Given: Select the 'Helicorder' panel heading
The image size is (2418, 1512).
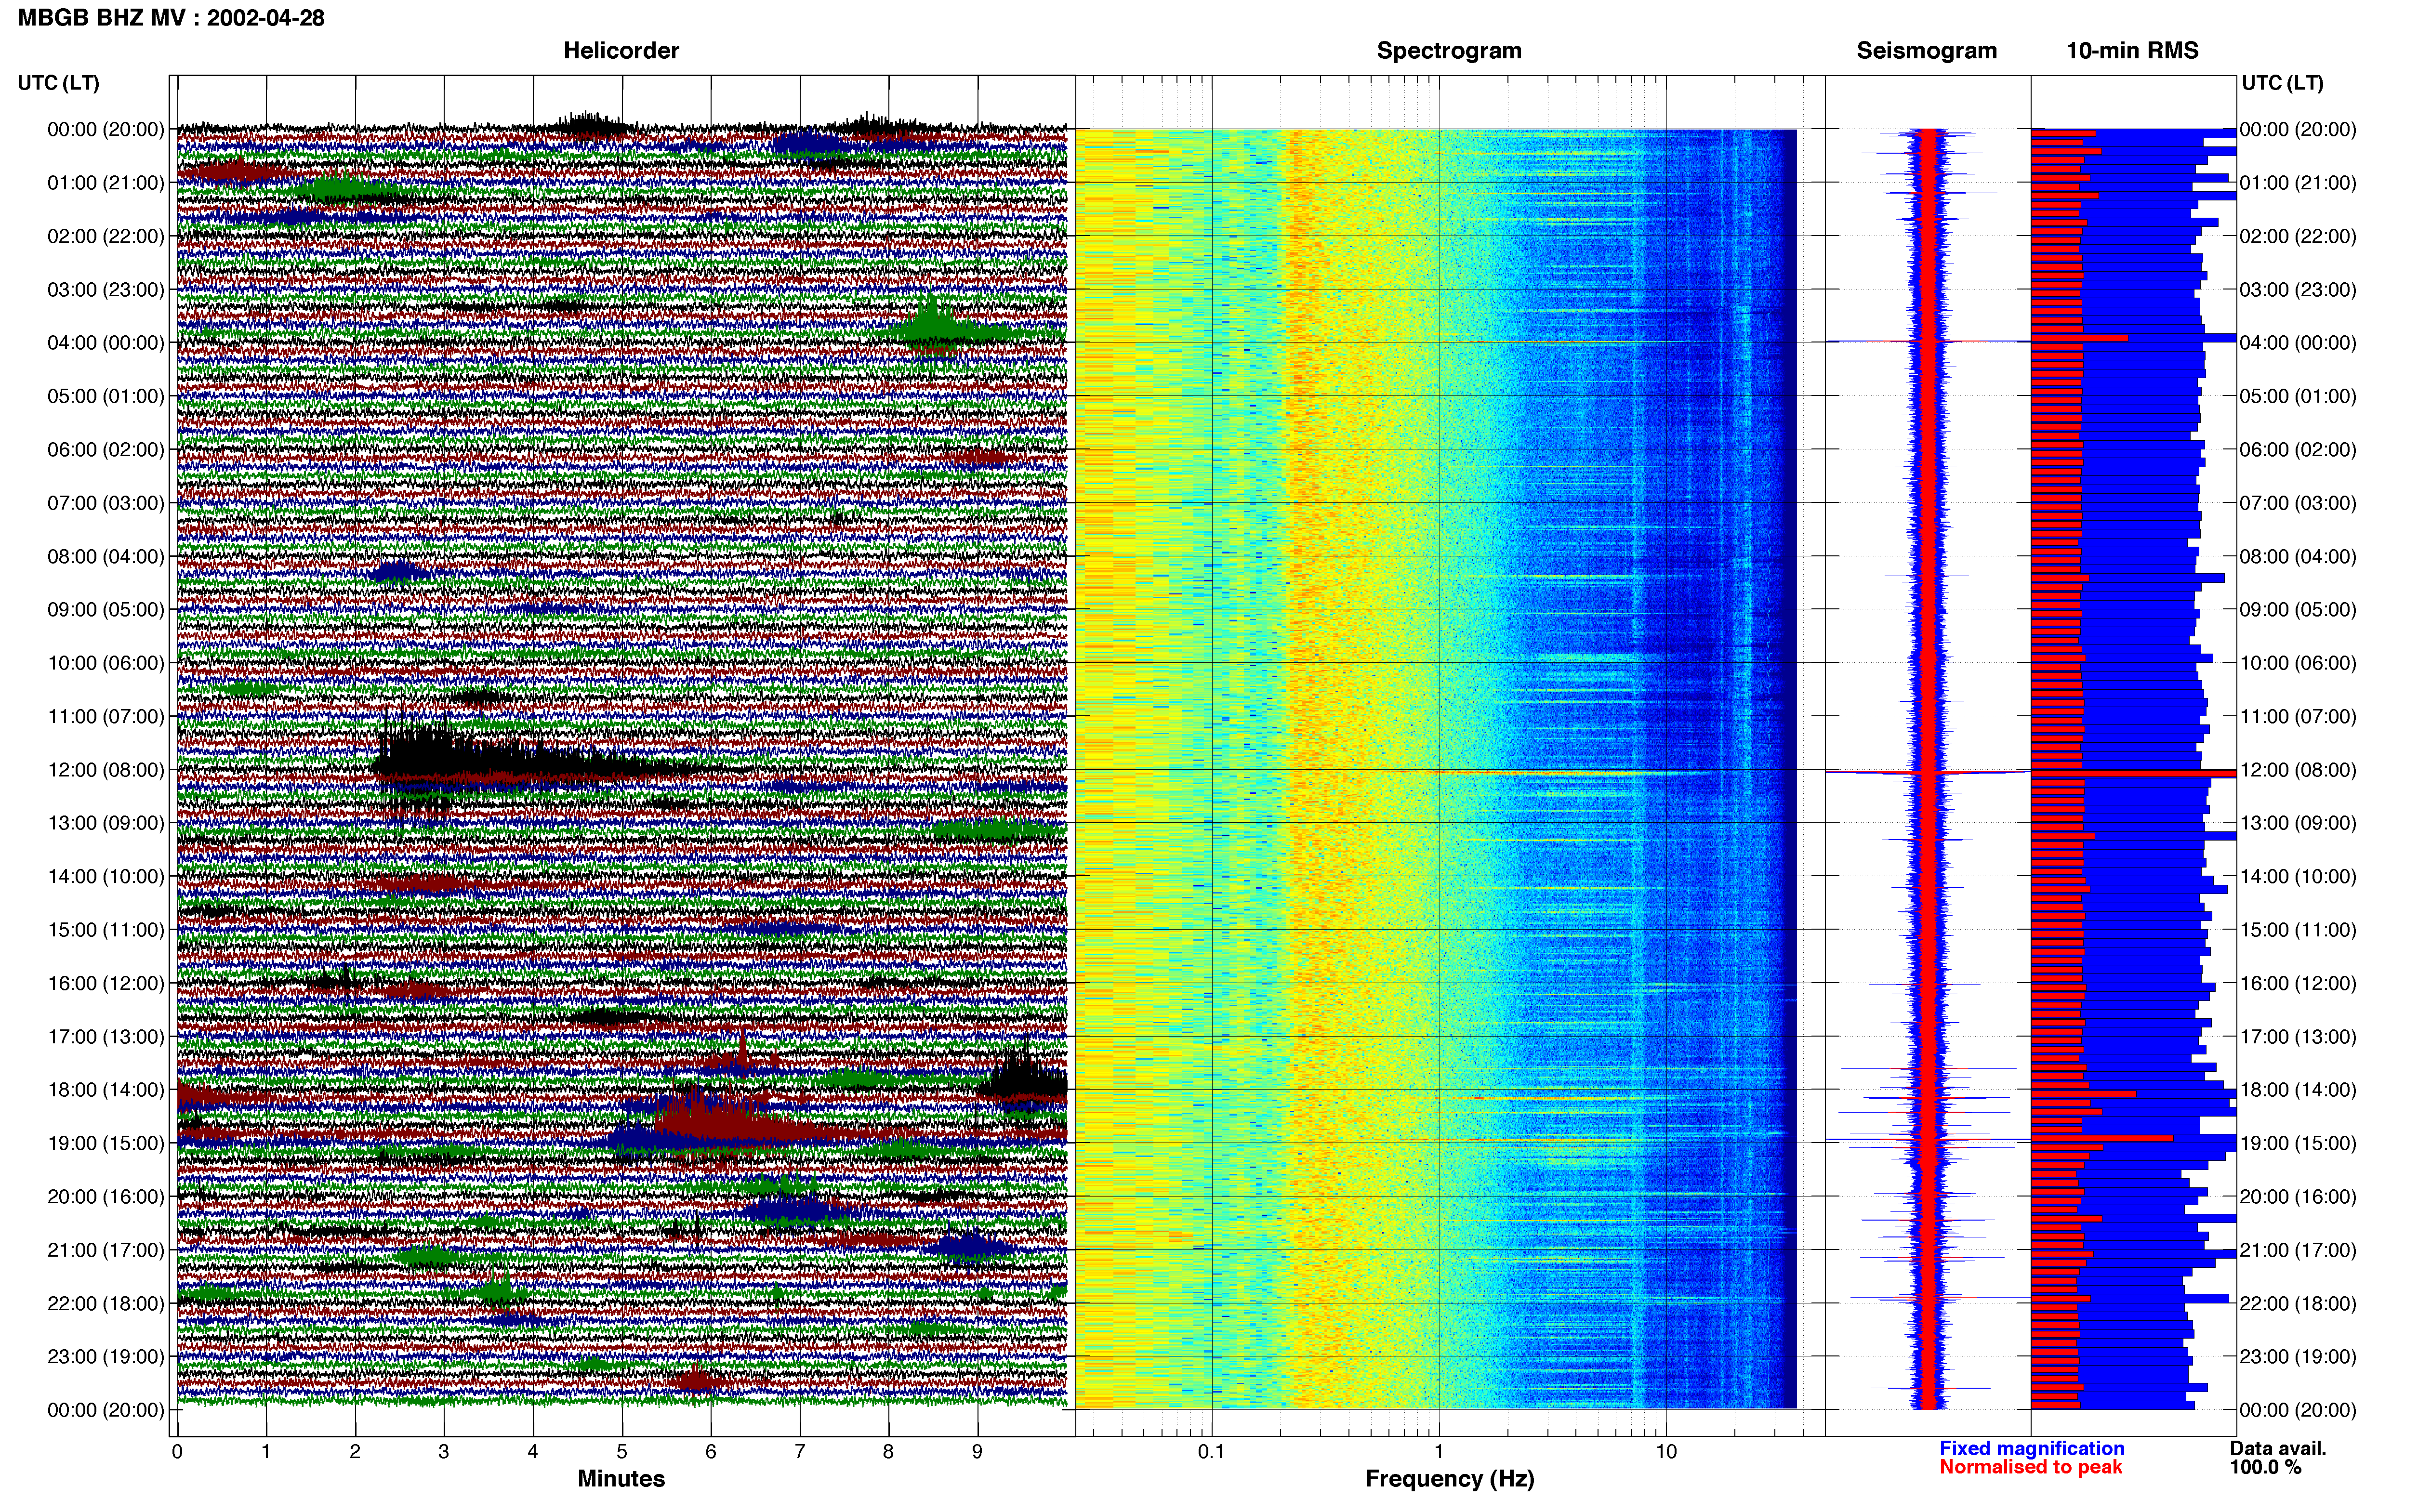Looking at the screenshot, I should tap(621, 51).
